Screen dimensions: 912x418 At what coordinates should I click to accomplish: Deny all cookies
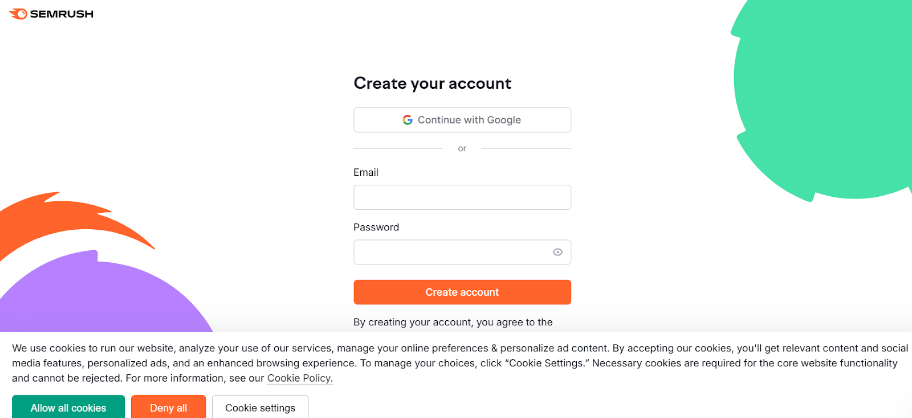(x=168, y=407)
